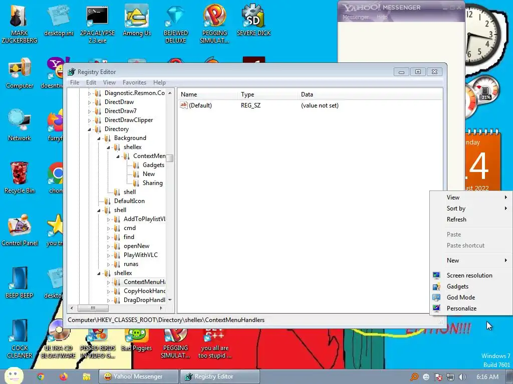
Task: Select the AddToPlaylistVL key in the tree
Action: [x=144, y=219]
